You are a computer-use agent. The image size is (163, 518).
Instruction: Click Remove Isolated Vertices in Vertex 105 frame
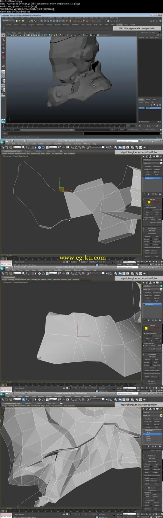(152, 371)
